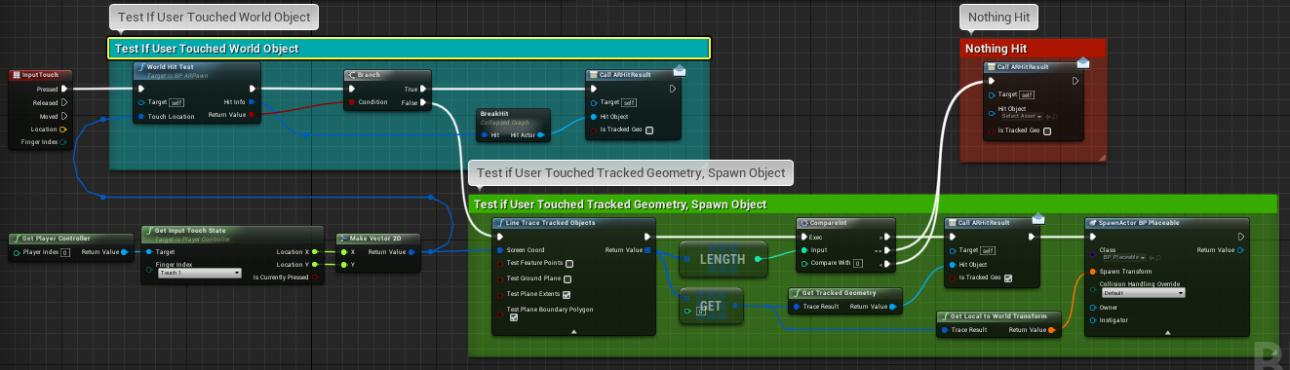Click the Pressed exec pin on InputTouch

[64, 89]
